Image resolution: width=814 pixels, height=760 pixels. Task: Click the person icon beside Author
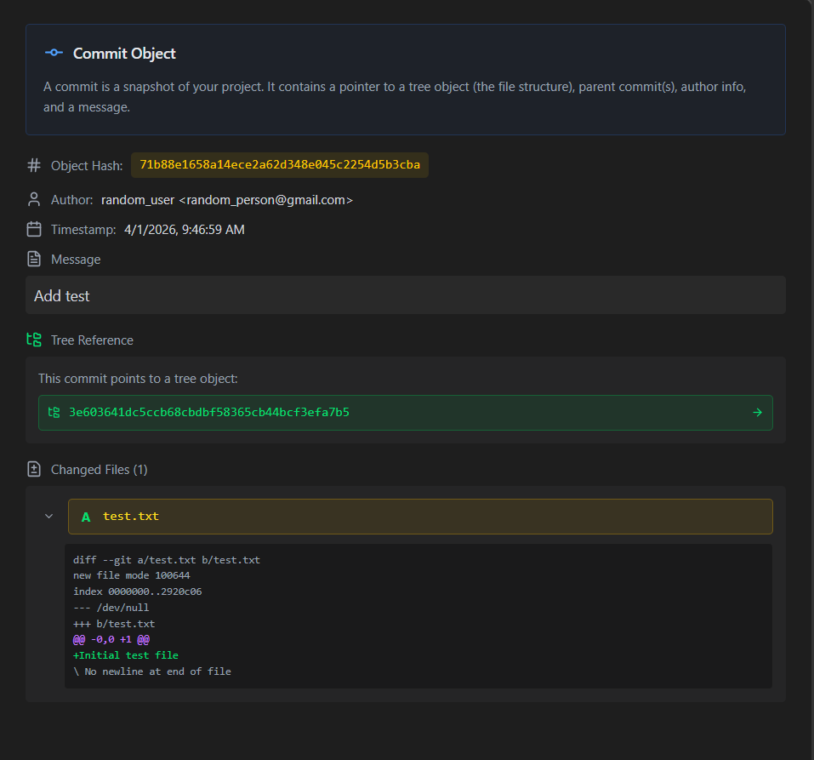pos(34,199)
